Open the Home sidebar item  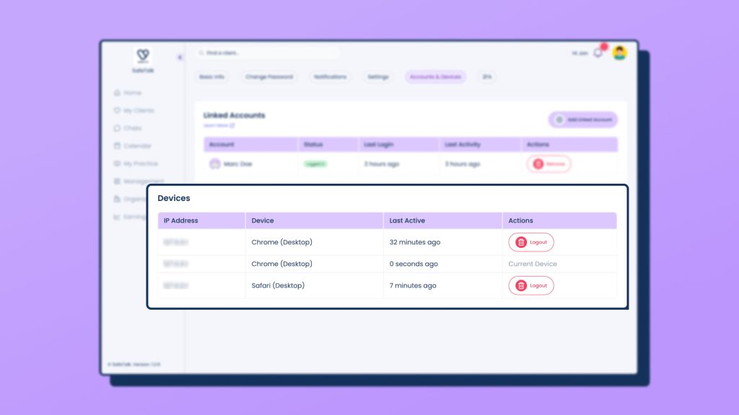tap(128, 93)
